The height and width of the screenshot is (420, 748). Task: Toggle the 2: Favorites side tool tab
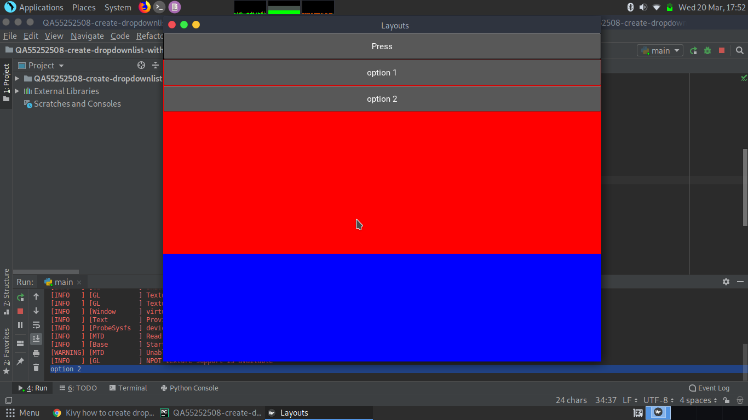[6, 351]
